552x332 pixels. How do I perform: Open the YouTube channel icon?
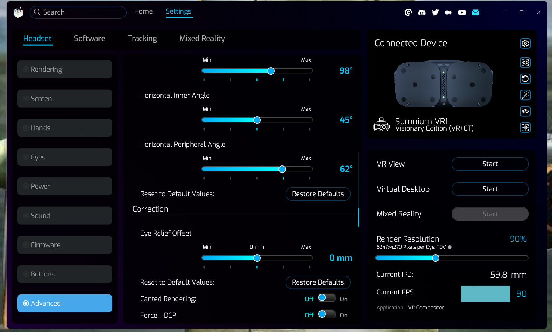click(462, 12)
